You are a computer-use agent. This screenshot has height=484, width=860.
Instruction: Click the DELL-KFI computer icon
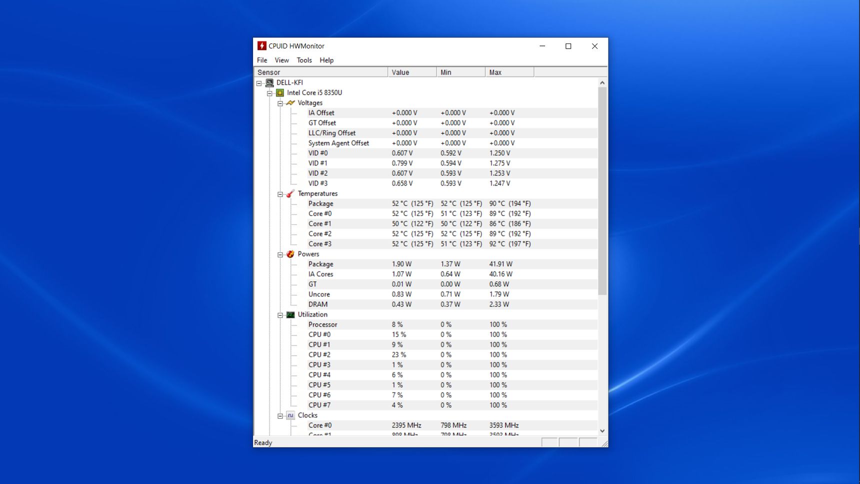269,83
